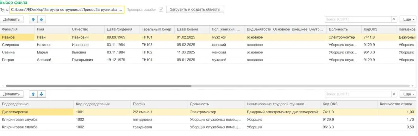Open file browse button next to path
This screenshot has height=136, width=418.
121,9
